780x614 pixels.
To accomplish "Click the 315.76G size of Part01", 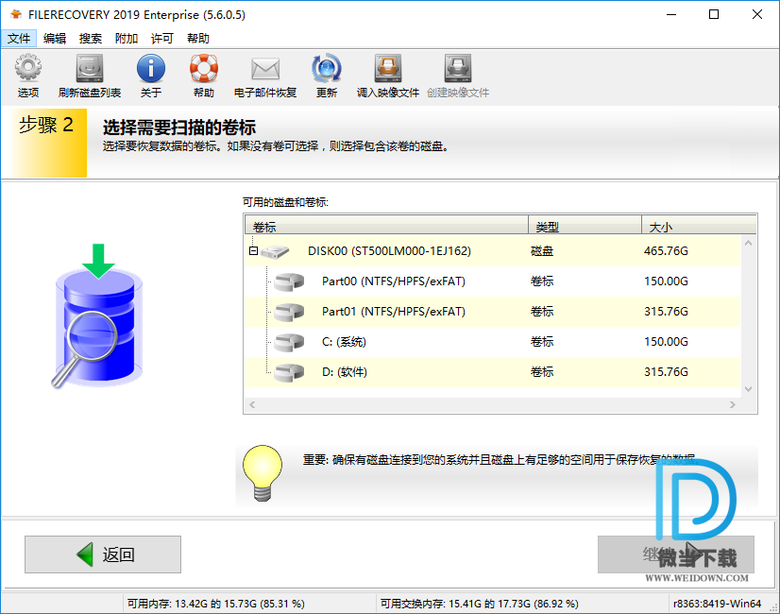I will point(666,312).
